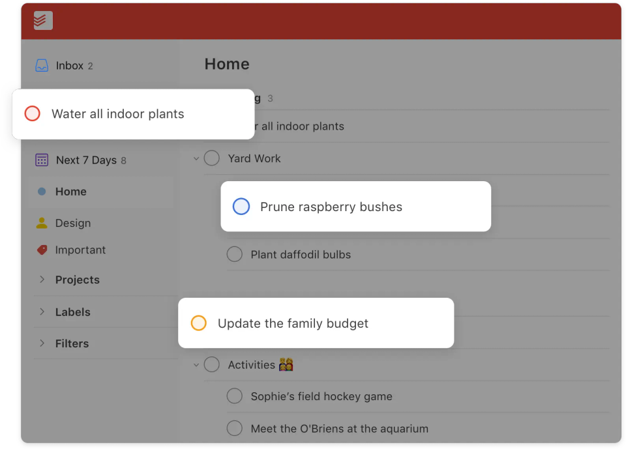Expand the Labels section
Screen dimensions: 626x449
(42, 312)
